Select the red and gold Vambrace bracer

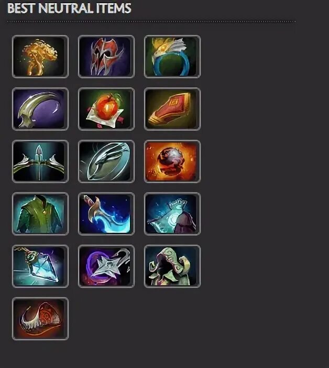coord(172,109)
